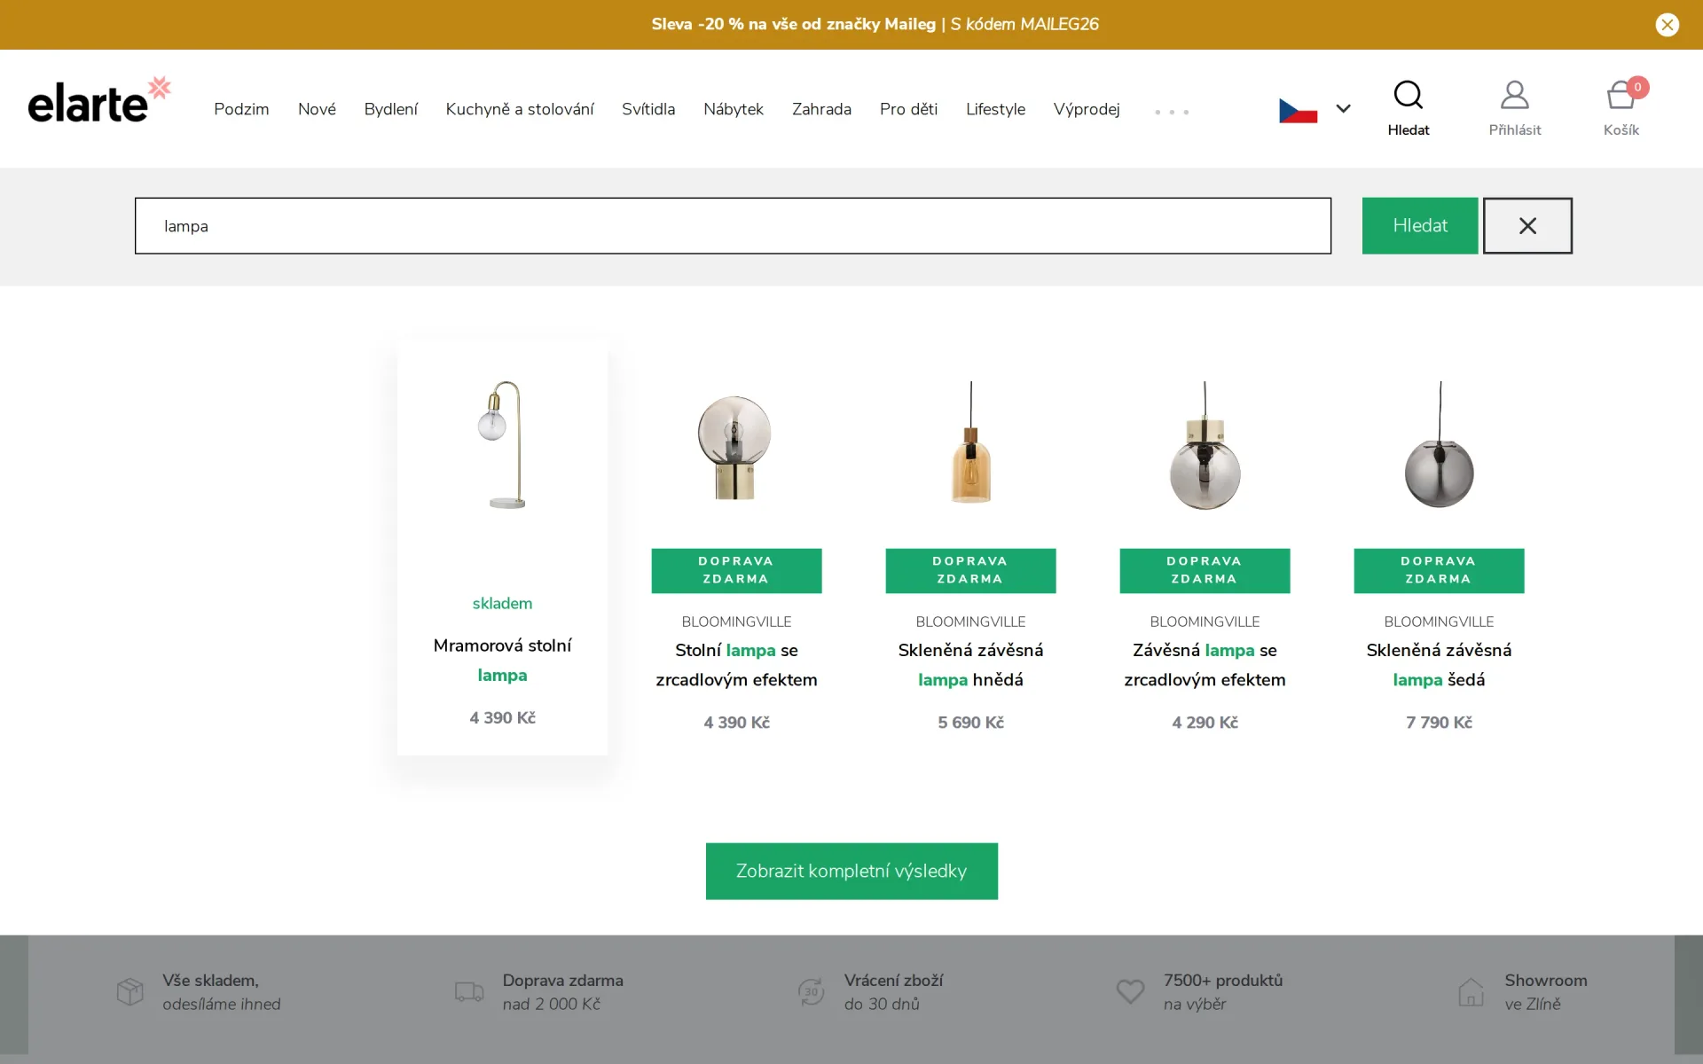
Task: Focus the search field containing lampa
Action: pos(733,225)
